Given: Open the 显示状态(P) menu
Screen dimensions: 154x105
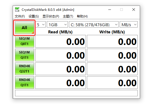Looking at the screenshot, I should pos(51,16).
